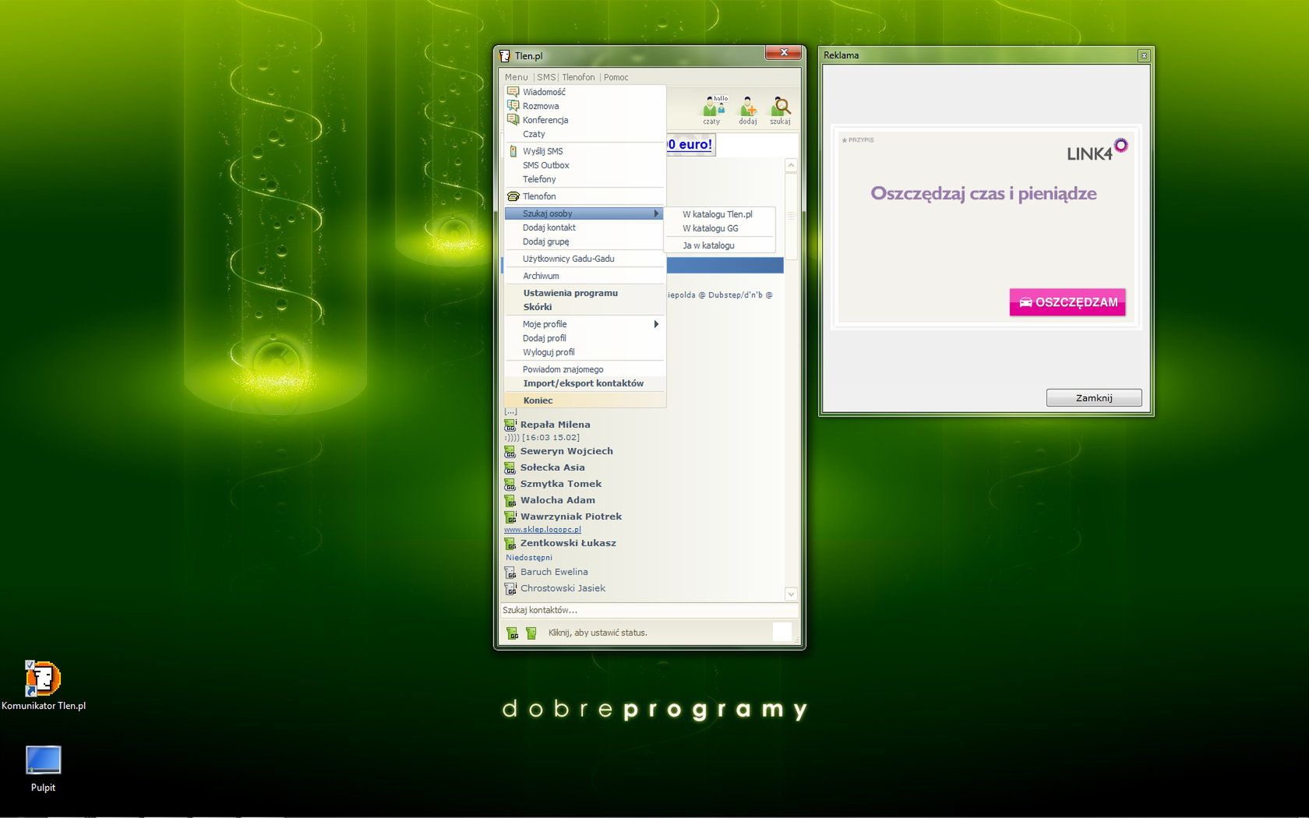Click the offline GG icon of Baruch Ewelina
Screen dimensions: 1309x818
pyautogui.click(x=510, y=572)
